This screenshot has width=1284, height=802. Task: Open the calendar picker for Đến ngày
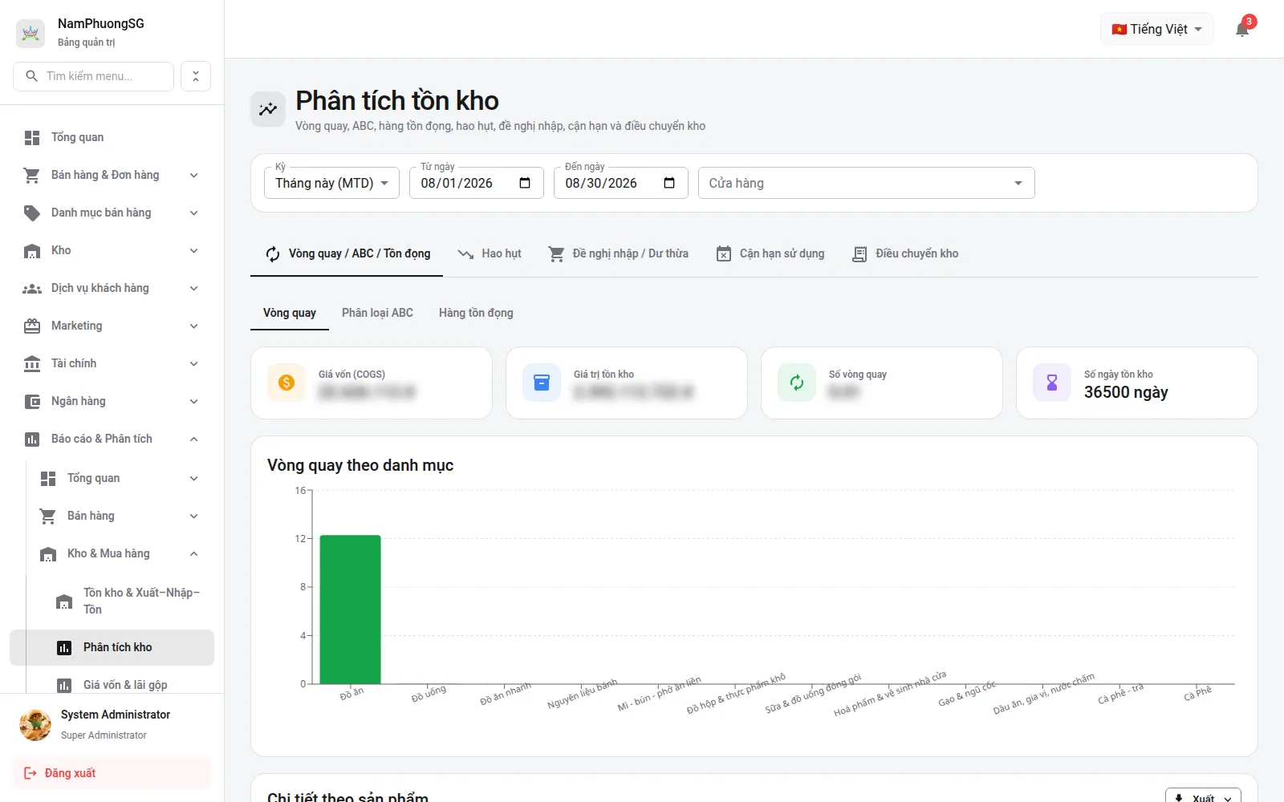[669, 183]
